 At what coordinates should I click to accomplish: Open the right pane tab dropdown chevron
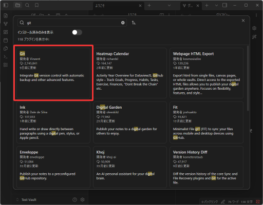coord(216,6)
